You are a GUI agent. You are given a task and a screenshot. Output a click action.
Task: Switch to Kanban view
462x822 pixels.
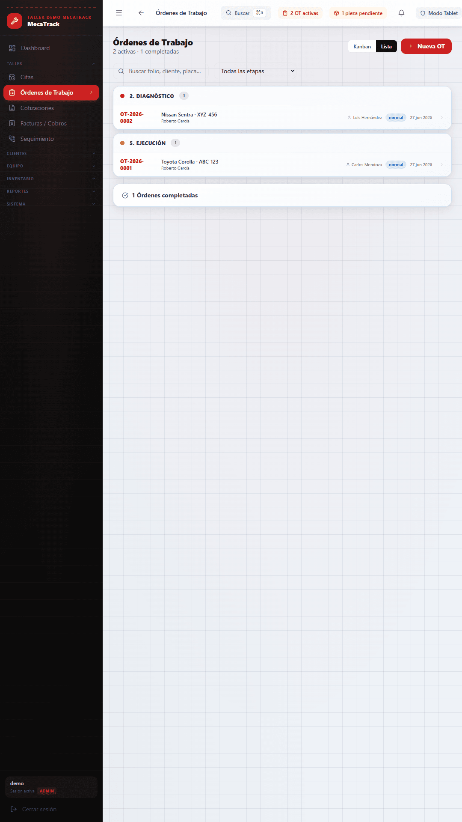pyautogui.click(x=362, y=46)
